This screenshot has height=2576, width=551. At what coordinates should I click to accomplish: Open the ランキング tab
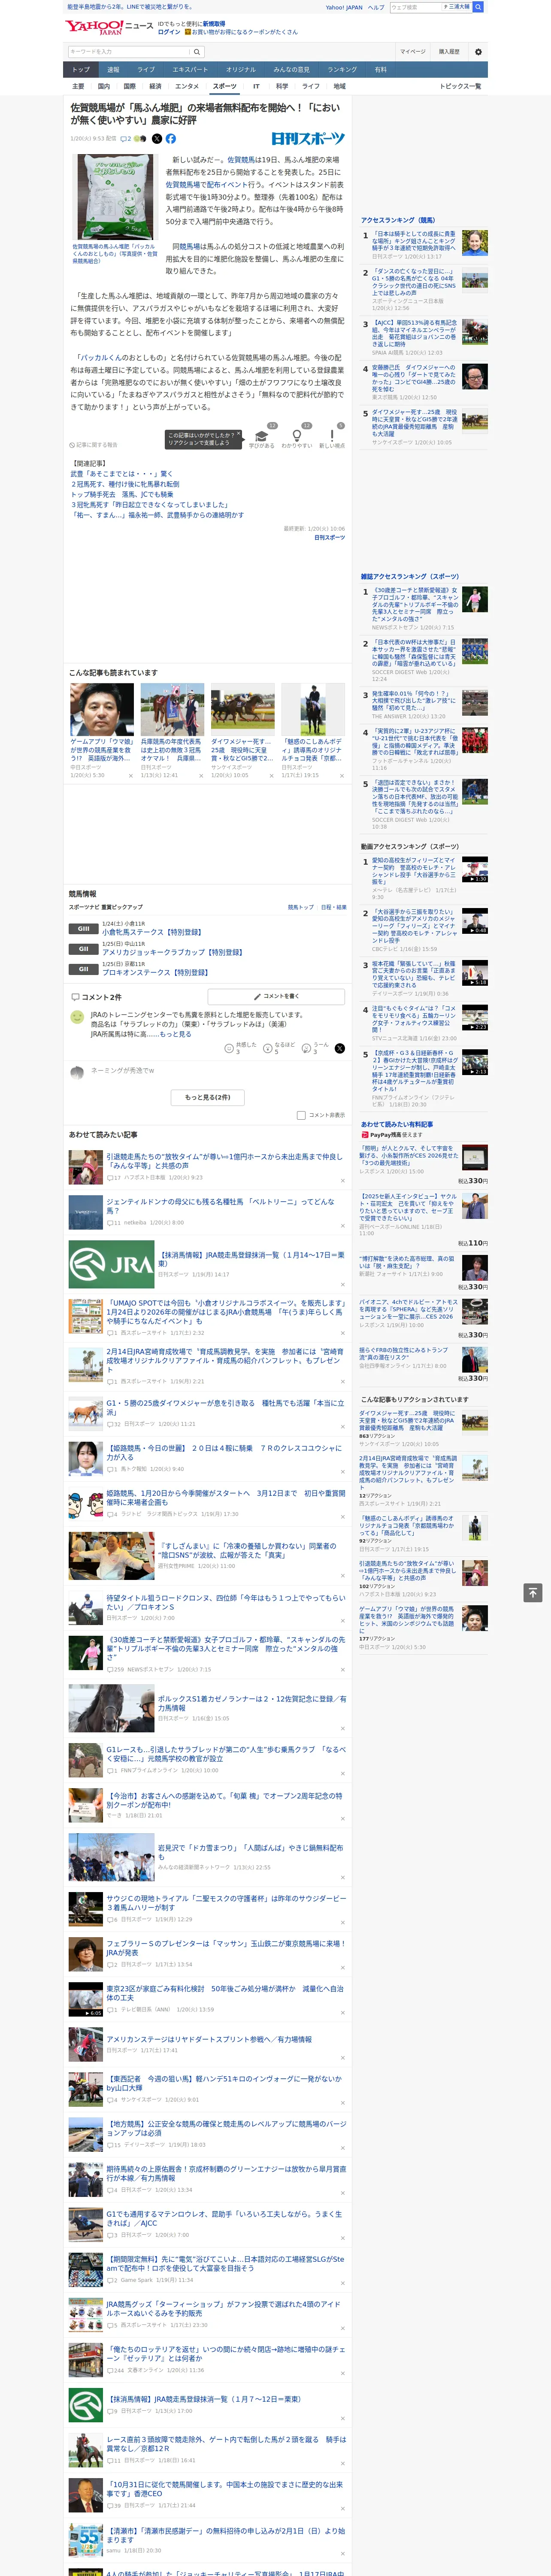(342, 70)
